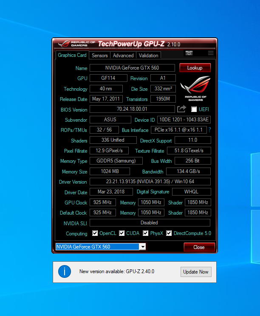The height and width of the screenshot is (316, 260).
Task: Click the Die Size value 332 mm²
Action: point(163,89)
